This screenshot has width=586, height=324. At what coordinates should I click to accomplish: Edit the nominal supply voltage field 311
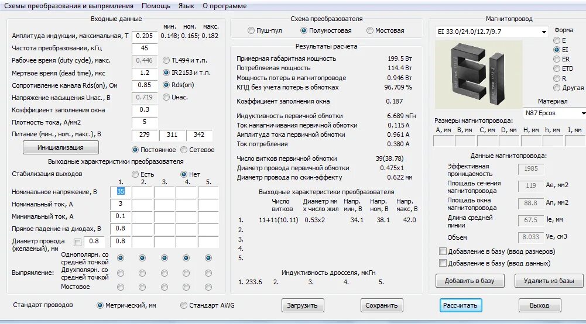172,135
